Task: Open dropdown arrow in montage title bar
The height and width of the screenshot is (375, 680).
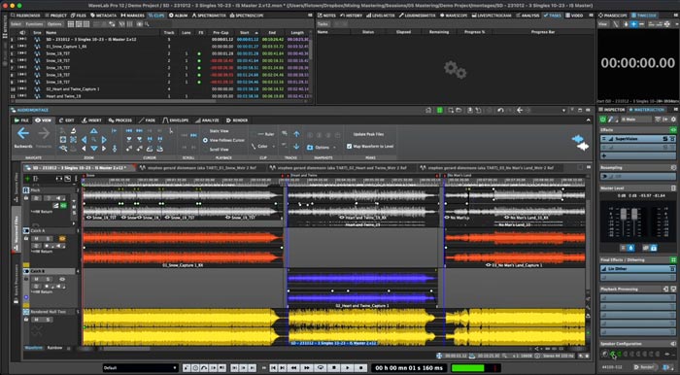Action: [x=563, y=111]
